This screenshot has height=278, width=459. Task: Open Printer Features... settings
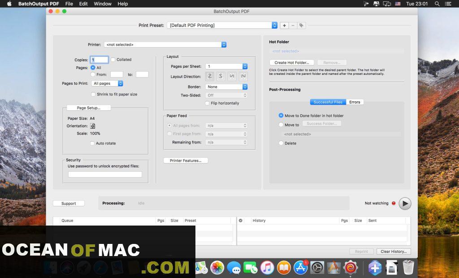click(x=186, y=161)
